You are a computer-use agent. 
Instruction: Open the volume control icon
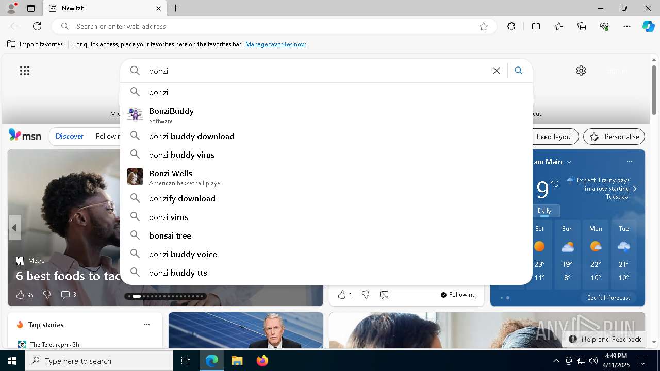point(593,361)
